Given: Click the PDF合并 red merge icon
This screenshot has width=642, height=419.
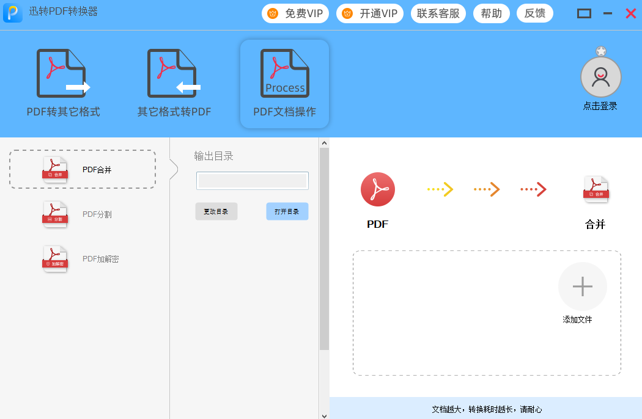Looking at the screenshot, I should [x=55, y=169].
